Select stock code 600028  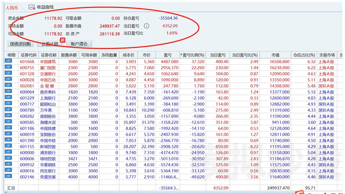[27, 80]
